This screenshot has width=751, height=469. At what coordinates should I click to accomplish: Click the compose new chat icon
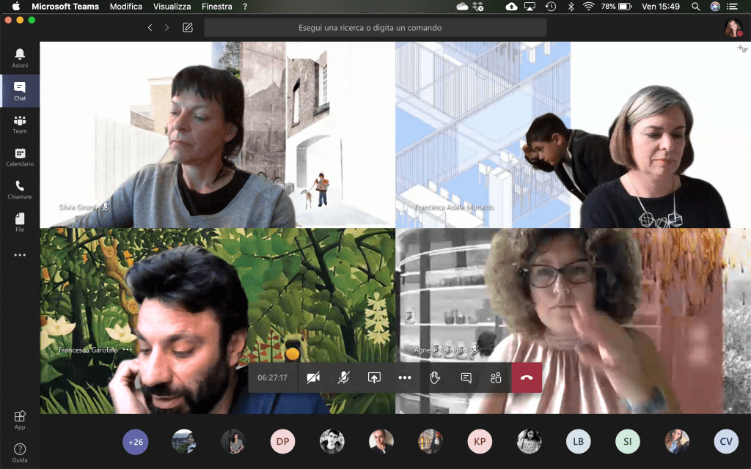point(188,28)
